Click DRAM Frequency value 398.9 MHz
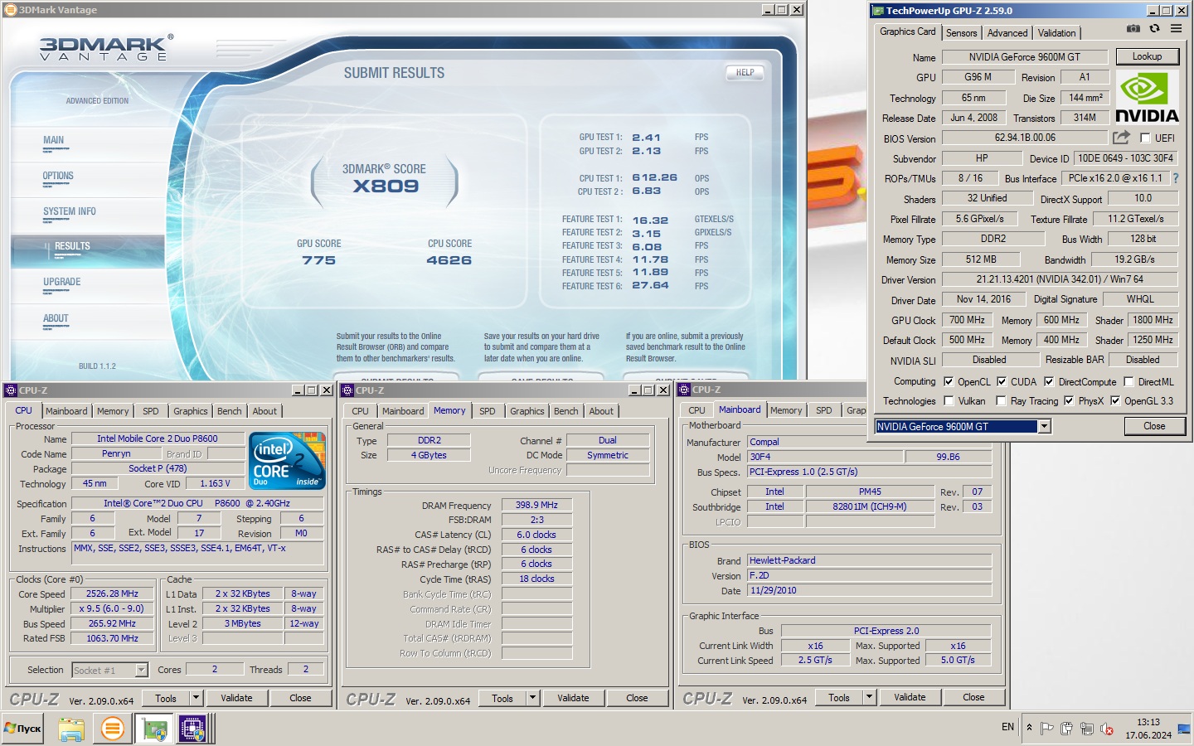The width and height of the screenshot is (1194, 746). pos(536,505)
